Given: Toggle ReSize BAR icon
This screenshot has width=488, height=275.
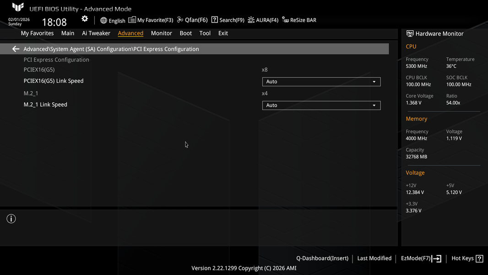Looking at the screenshot, I should click(x=285, y=20).
